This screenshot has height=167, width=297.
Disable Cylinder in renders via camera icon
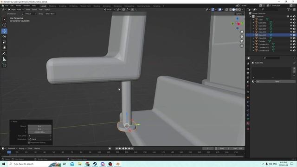click(x=294, y=41)
